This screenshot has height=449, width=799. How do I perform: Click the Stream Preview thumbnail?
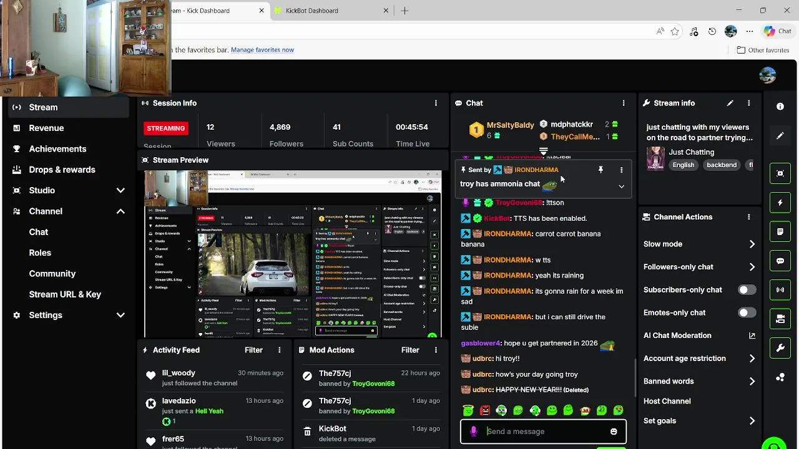coord(293,254)
